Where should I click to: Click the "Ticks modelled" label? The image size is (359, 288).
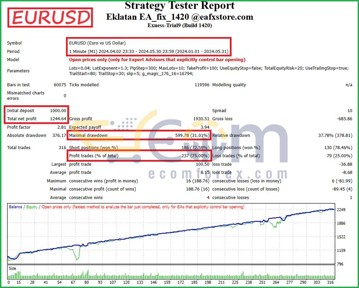[x=84, y=85]
